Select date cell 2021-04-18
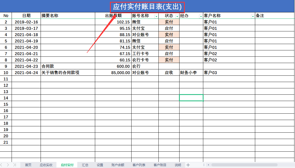The height and width of the screenshot is (168, 295). click(x=26, y=35)
